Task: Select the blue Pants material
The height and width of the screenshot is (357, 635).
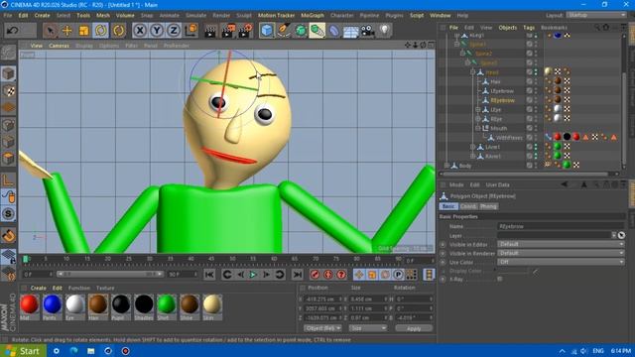Action: click(52, 304)
